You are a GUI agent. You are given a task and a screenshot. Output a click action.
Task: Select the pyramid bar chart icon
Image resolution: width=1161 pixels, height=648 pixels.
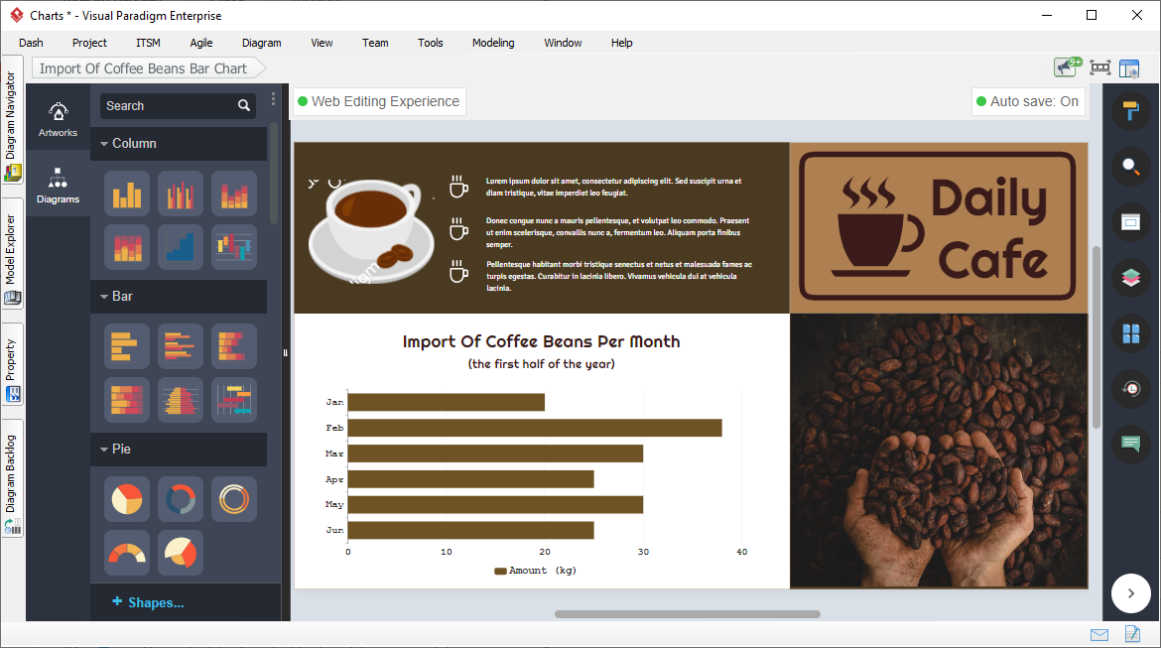(181, 400)
